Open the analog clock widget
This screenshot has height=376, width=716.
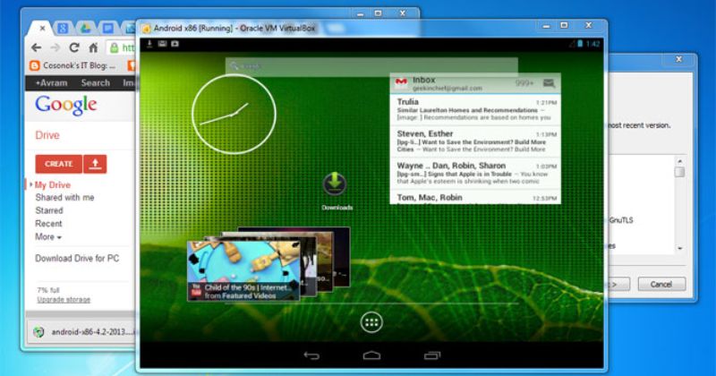234,114
